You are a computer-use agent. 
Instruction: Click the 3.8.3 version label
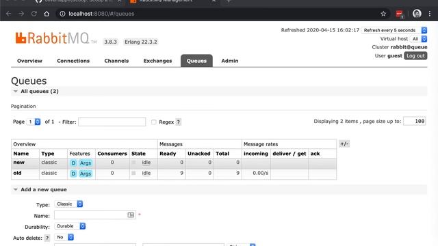pos(110,42)
